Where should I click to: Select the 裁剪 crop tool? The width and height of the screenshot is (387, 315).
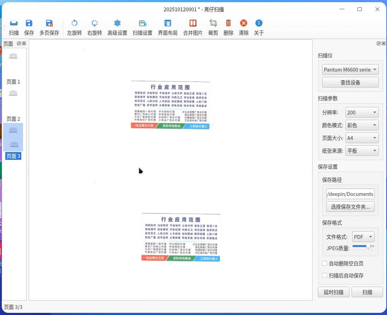[213, 27]
